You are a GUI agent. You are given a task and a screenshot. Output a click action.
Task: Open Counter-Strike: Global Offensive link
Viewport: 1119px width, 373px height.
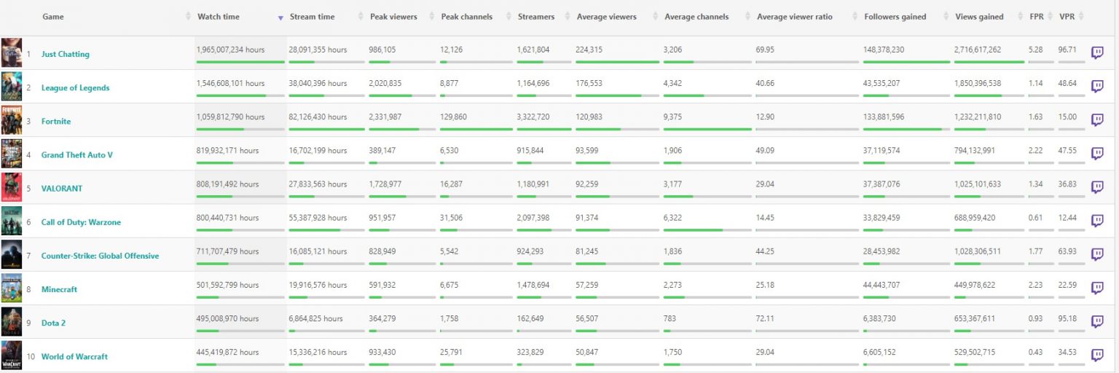pyautogui.click(x=100, y=256)
